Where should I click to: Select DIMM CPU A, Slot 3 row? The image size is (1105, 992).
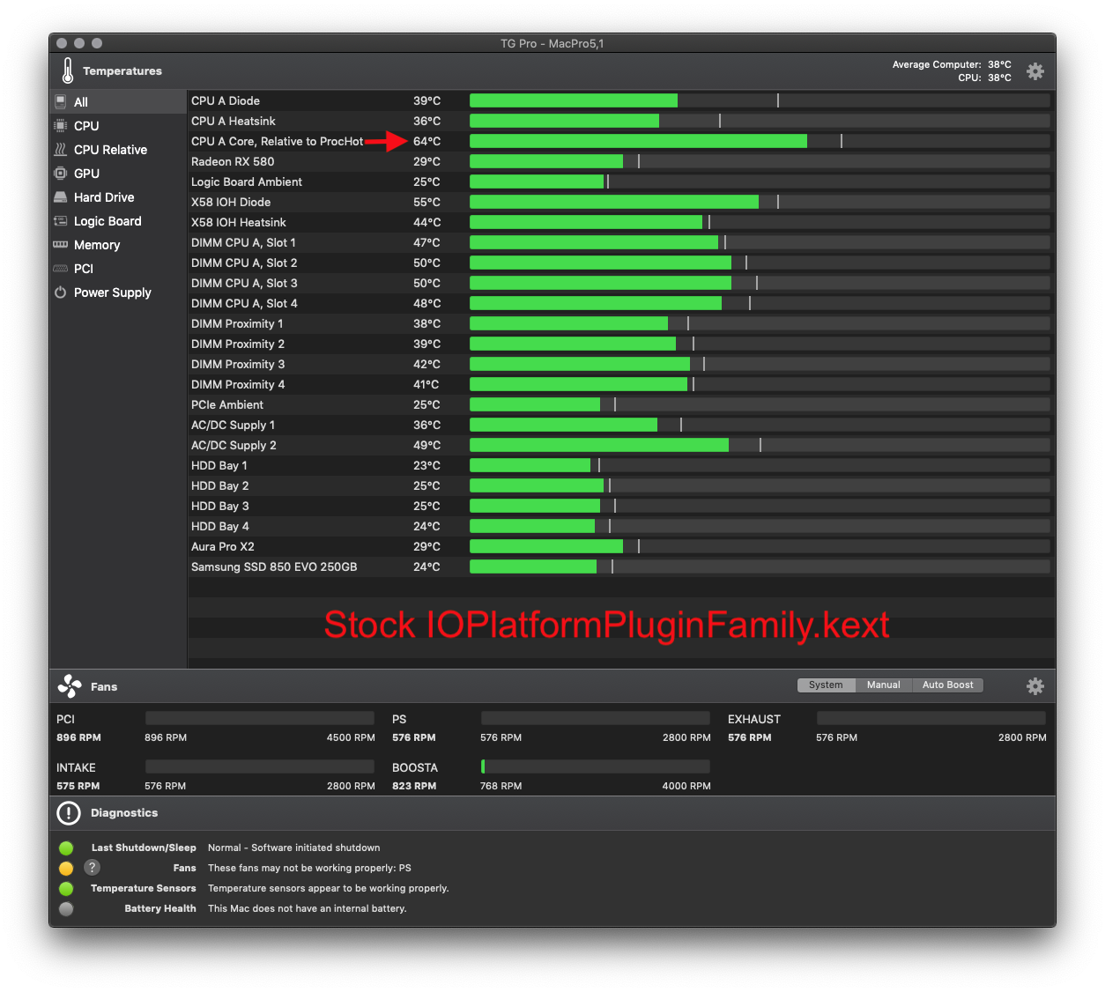620,283
